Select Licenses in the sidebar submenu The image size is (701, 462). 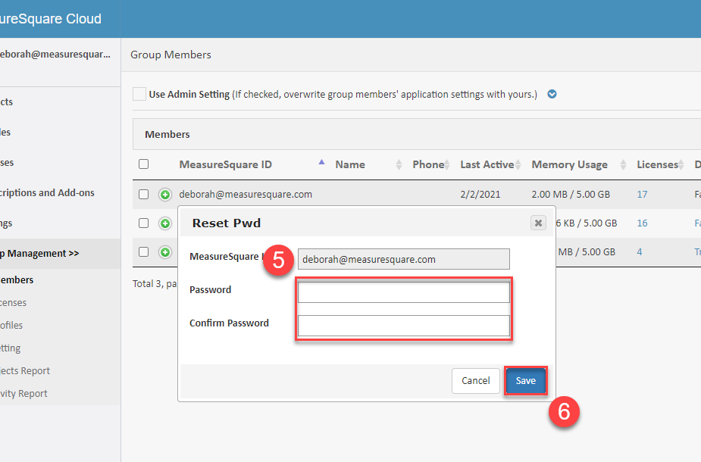(13, 302)
